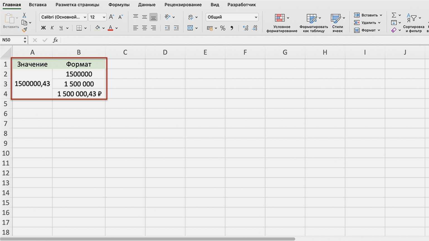Open Sort and Filter (Сортировка и фильтр)
429x241 pixels.
pyautogui.click(x=413, y=23)
